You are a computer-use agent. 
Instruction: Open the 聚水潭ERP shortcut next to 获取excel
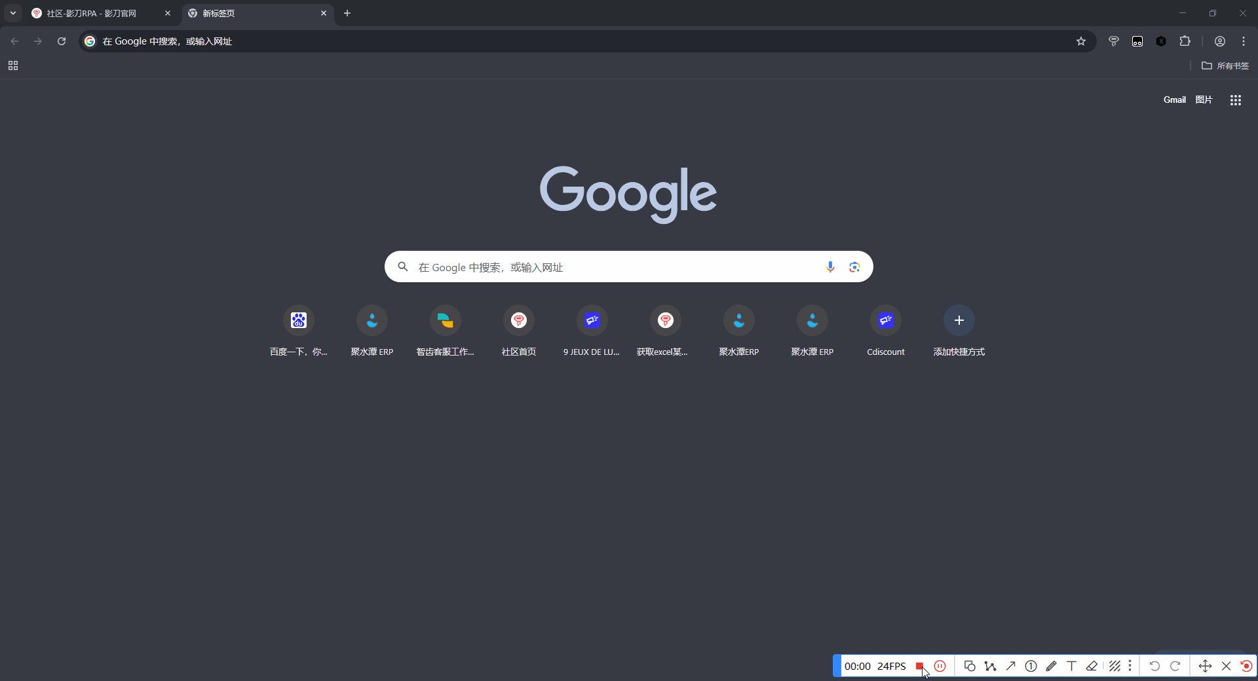pos(739,332)
